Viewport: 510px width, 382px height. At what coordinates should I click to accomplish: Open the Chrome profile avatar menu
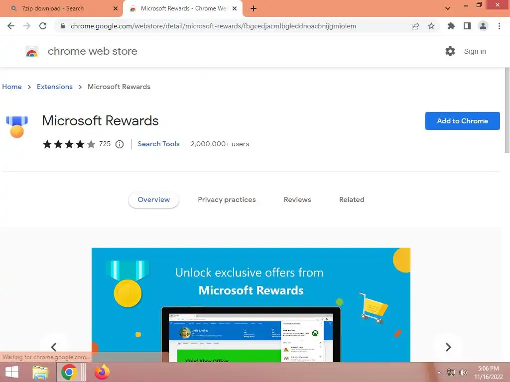pos(483,26)
